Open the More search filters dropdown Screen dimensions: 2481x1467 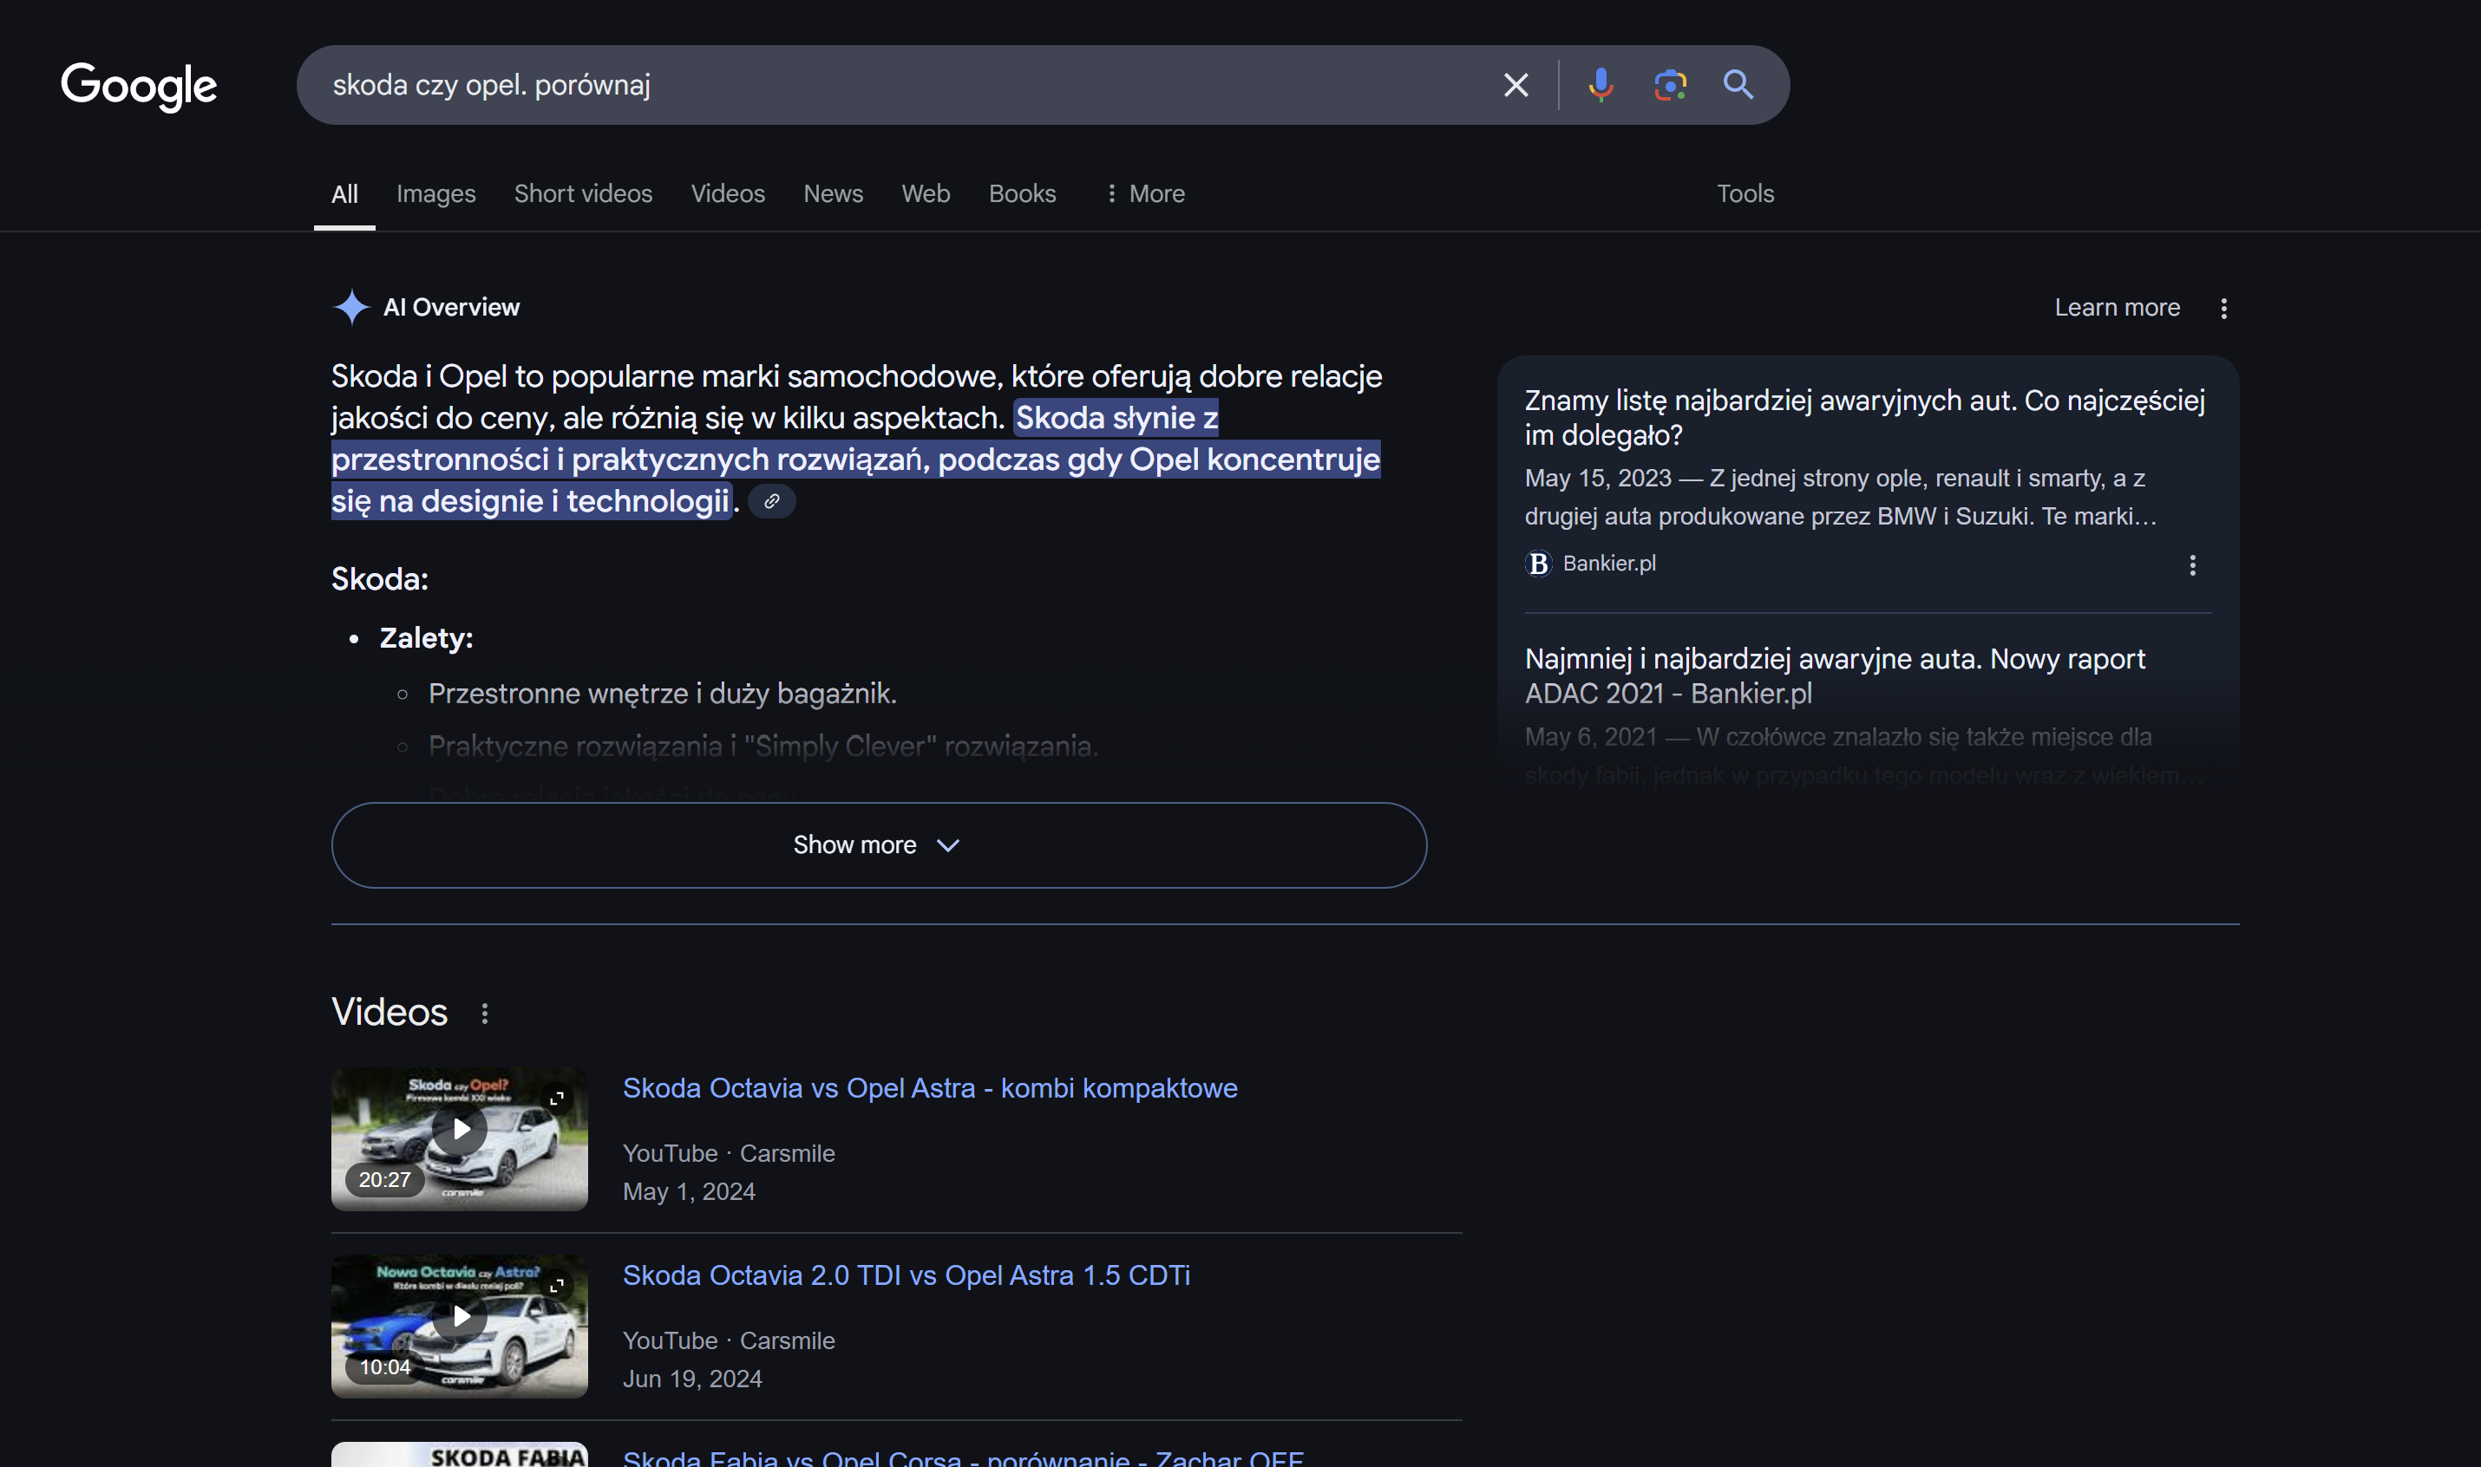point(1144,193)
